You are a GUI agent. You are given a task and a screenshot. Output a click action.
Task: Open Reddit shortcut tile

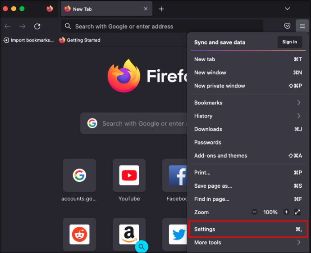point(79,235)
